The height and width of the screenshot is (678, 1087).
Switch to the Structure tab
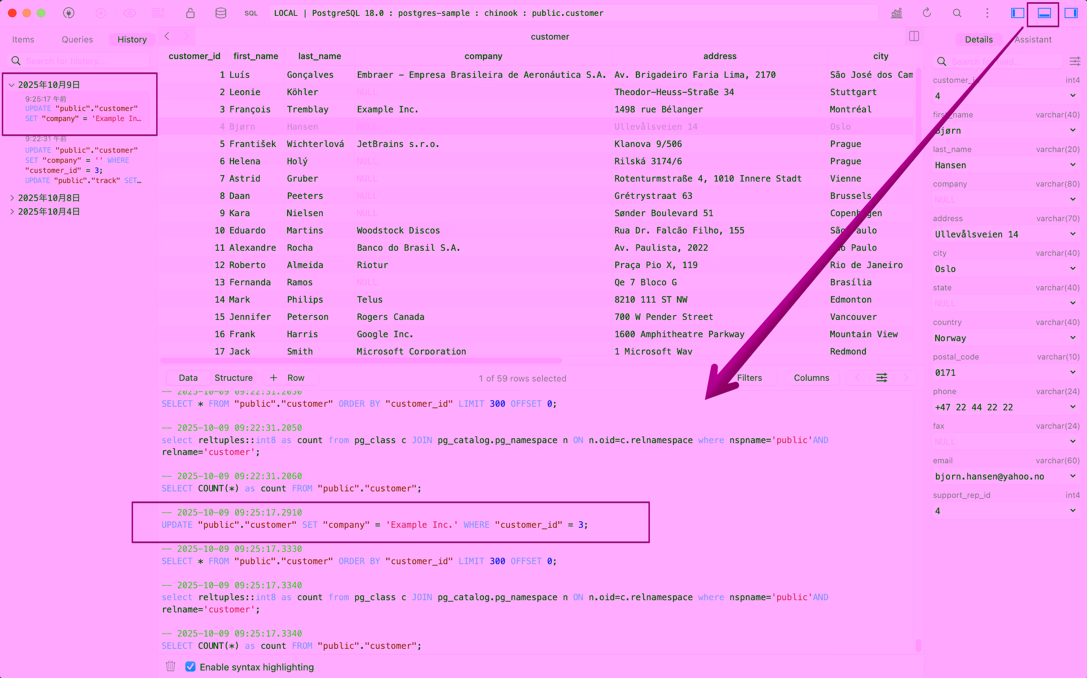(233, 378)
